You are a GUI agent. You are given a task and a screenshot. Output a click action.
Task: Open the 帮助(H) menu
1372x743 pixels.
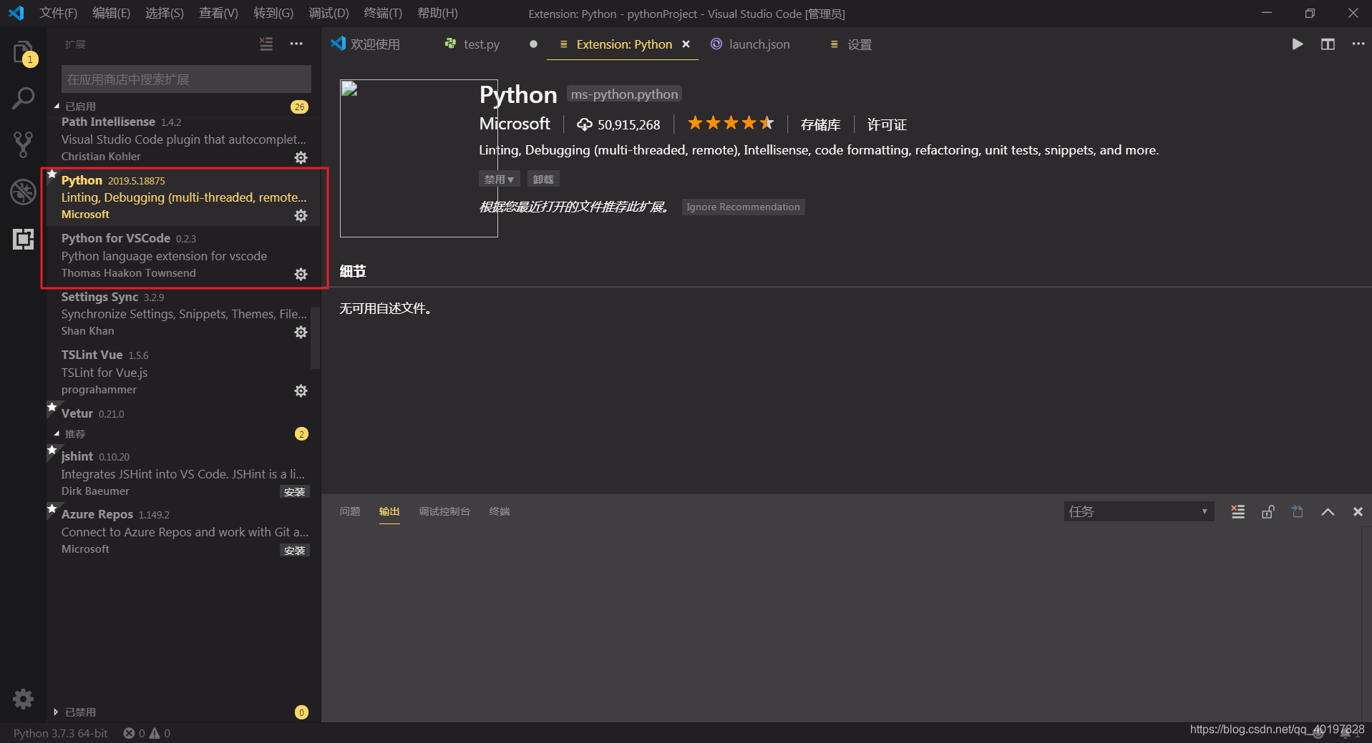437,13
